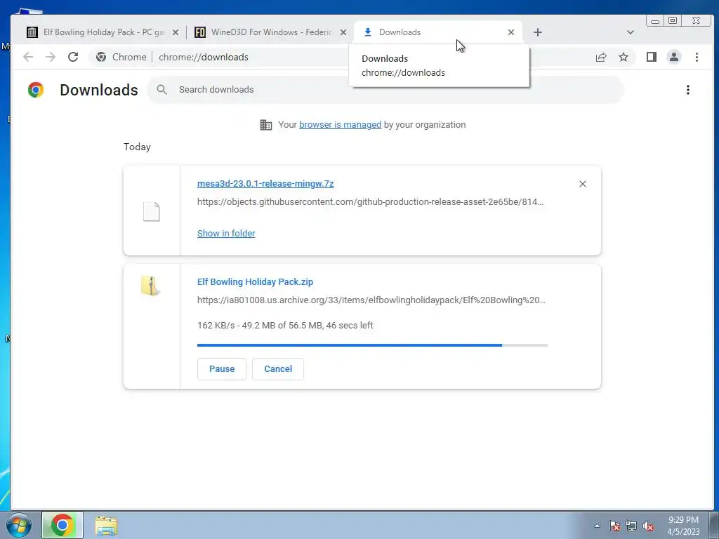Click the share page icon
Image resolution: width=719 pixels, height=539 pixels.
point(601,57)
